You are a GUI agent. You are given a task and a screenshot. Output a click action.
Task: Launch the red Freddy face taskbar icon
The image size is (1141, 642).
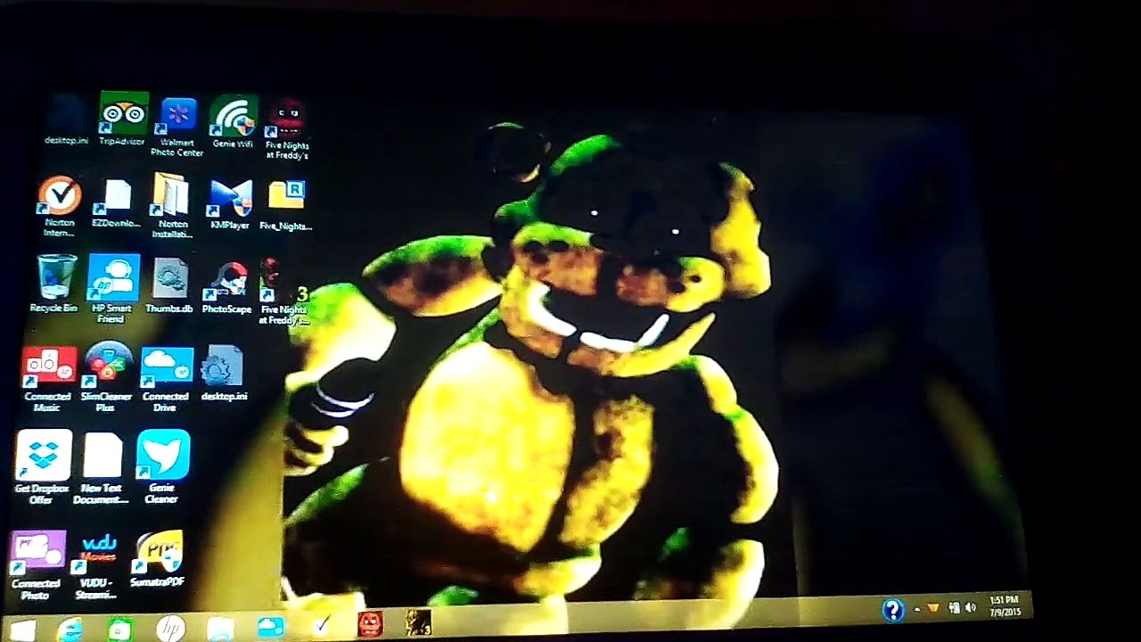point(370,623)
